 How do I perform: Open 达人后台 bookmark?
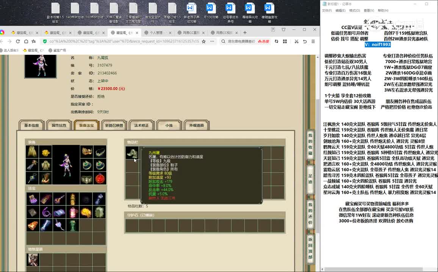pos(9,50)
